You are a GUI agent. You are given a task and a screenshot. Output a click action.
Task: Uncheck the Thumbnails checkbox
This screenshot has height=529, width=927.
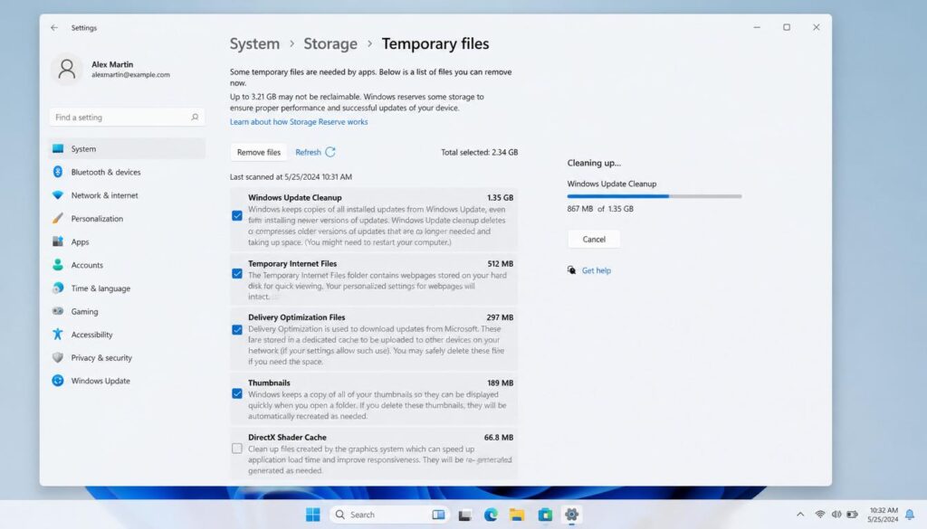click(x=237, y=393)
